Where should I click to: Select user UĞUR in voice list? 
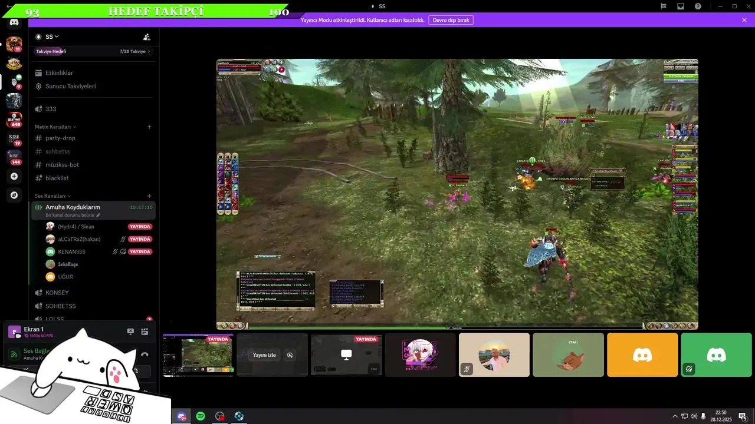click(x=65, y=277)
